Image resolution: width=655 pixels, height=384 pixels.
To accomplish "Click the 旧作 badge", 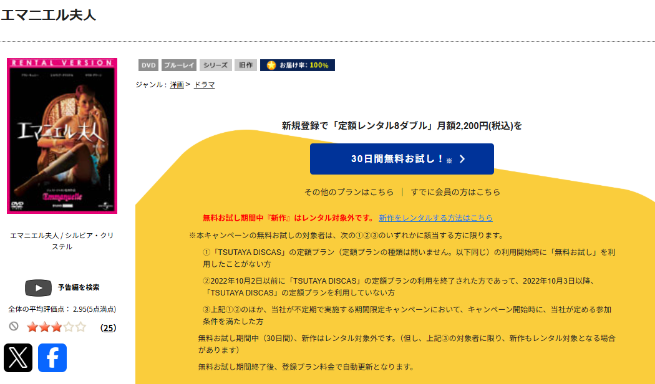I will click(x=246, y=65).
